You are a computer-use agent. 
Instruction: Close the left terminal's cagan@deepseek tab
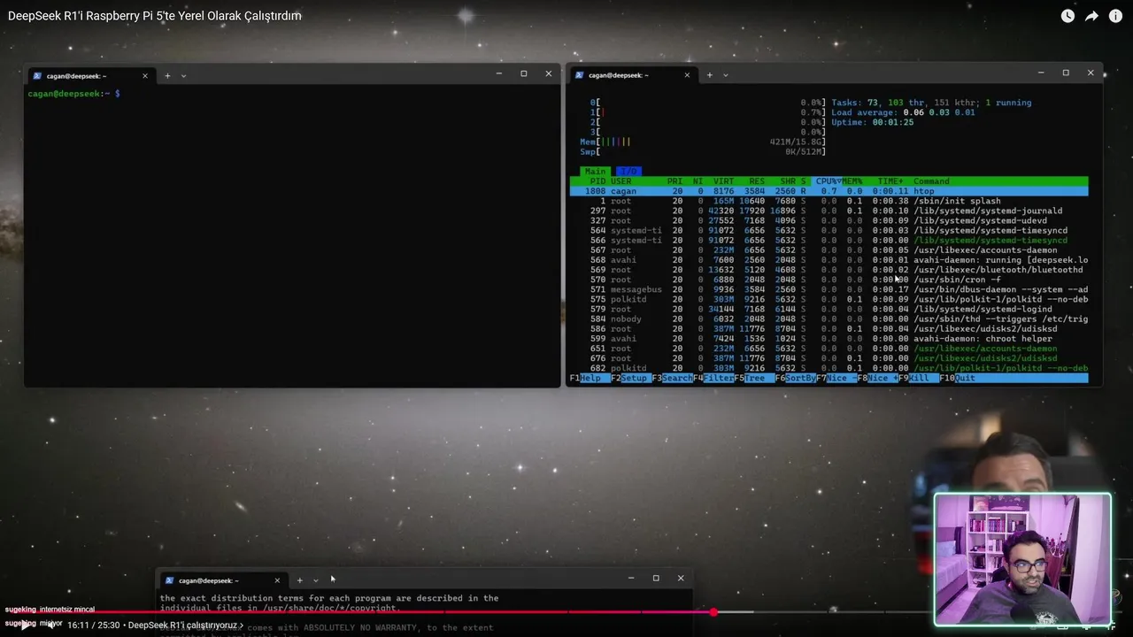coord(145,75)
